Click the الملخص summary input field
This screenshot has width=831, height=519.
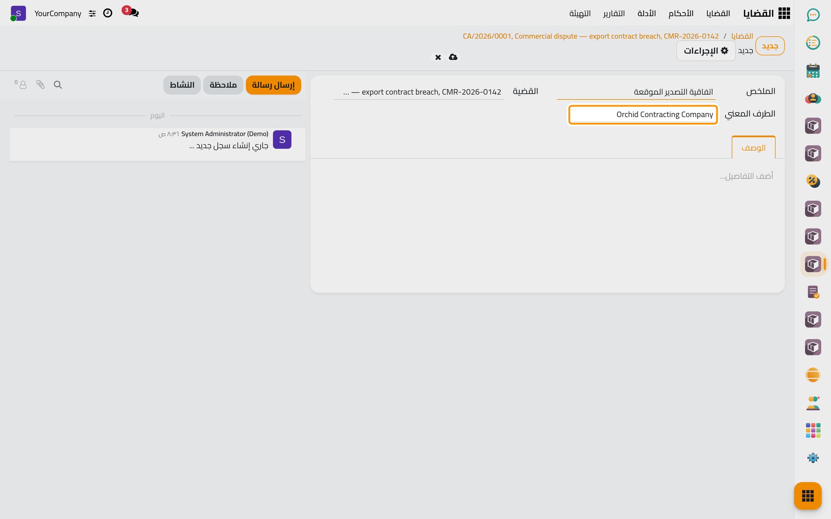[x=636, y=92]
